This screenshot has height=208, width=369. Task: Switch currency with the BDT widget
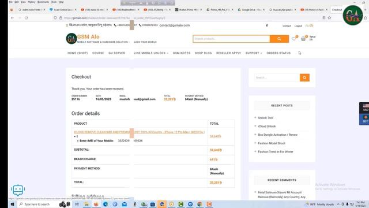coord(365,119)
